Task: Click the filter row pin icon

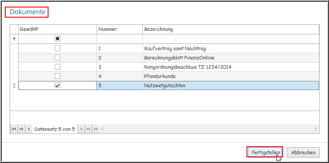Action: (x=14, y=39)
